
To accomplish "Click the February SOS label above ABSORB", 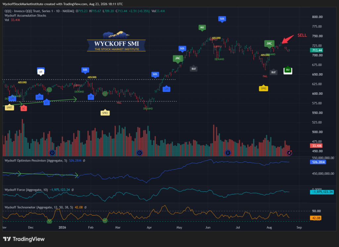I will (85, 70).
